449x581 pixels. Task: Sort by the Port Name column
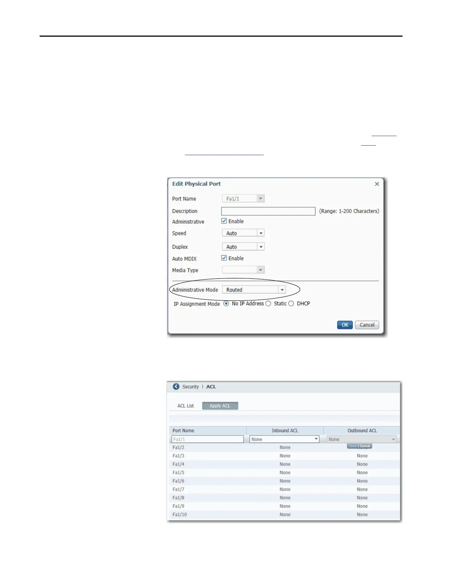pyautogui.click(x=208, y=431)
